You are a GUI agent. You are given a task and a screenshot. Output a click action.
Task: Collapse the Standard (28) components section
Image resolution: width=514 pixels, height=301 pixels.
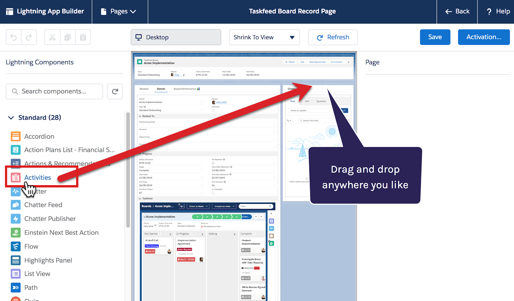click(11, 118)
